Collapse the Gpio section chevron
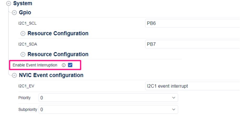Viewport: 244px width, 115px height. click(14, 13)
